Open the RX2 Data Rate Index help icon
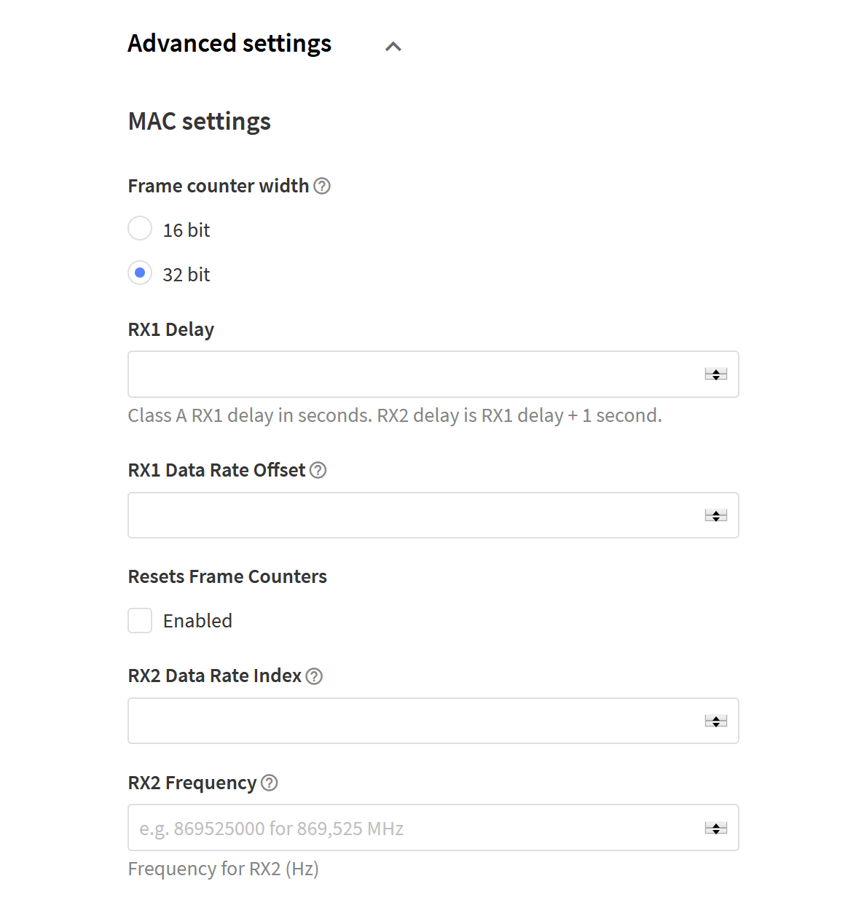Screen dimensions: 864x908 click(314, 676)
